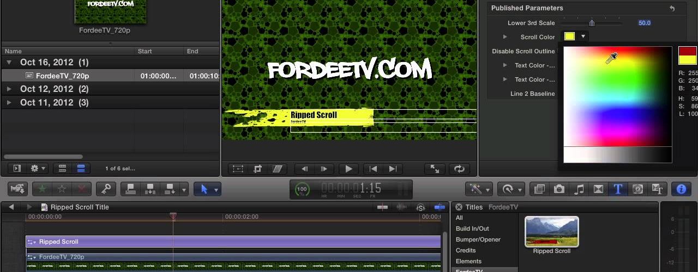The width and height of the screenshot is (698, 272).
Task: Jump to the next edit point
Action: point(393,169)
